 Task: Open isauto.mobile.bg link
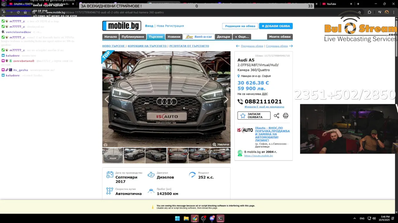(258, 155)
